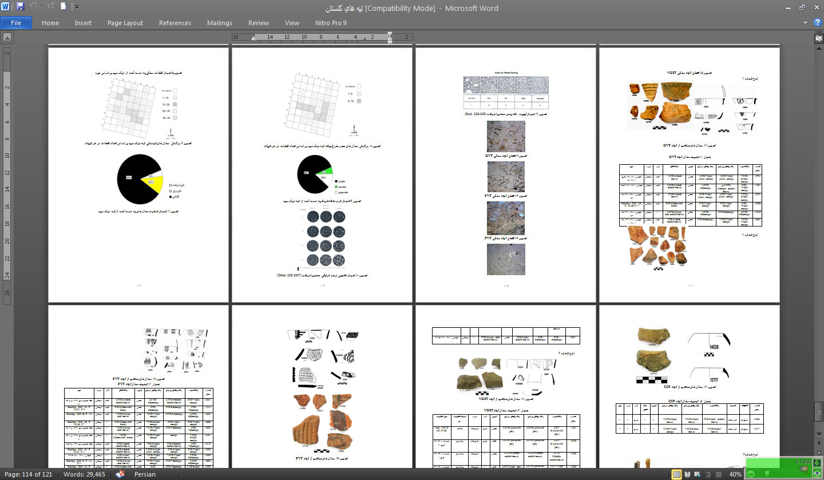Click the New Document icon in title bar
824x480 pixels.
tap(64, 7)
